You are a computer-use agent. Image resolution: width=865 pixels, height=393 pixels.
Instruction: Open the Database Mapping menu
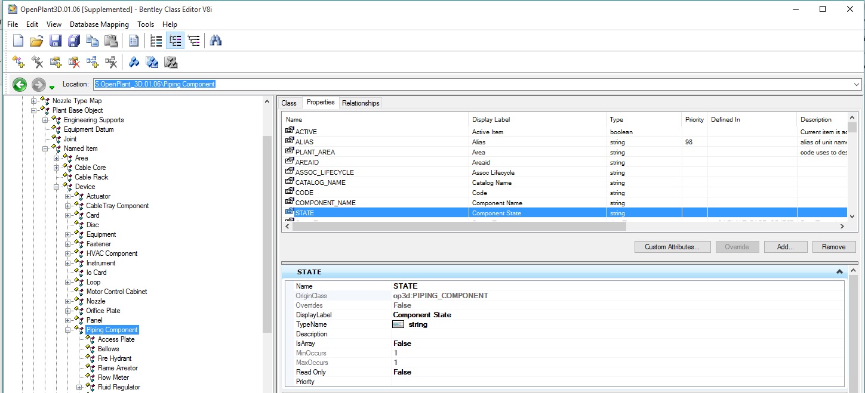click(x=99, y=24)
